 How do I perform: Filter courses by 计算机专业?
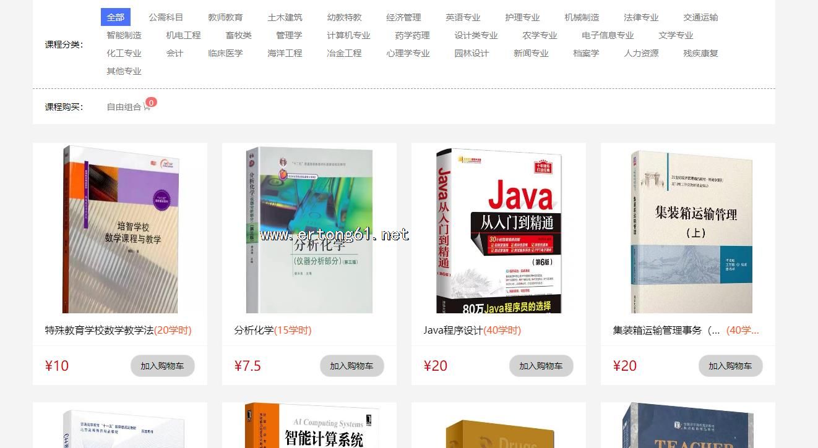(348, 35)
